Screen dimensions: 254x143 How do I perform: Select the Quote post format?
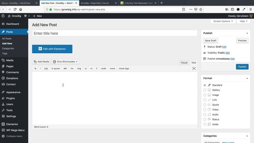[205, 105]
